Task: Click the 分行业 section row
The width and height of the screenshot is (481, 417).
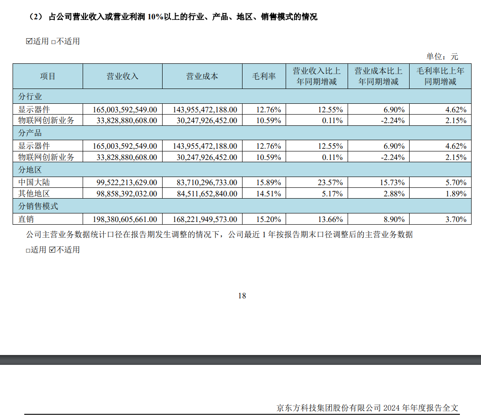Action: (x=242, y=96)
